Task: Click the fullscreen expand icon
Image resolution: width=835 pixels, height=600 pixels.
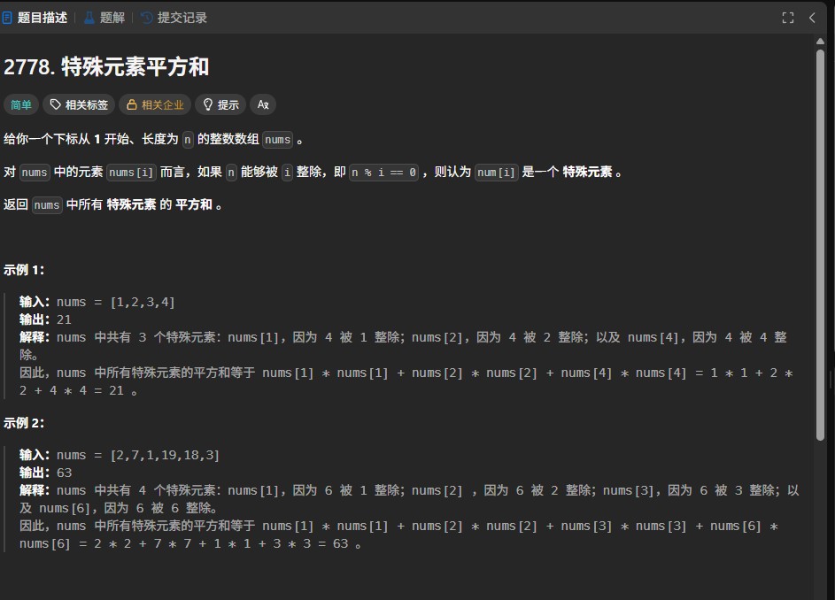Action: pos(787,18)
